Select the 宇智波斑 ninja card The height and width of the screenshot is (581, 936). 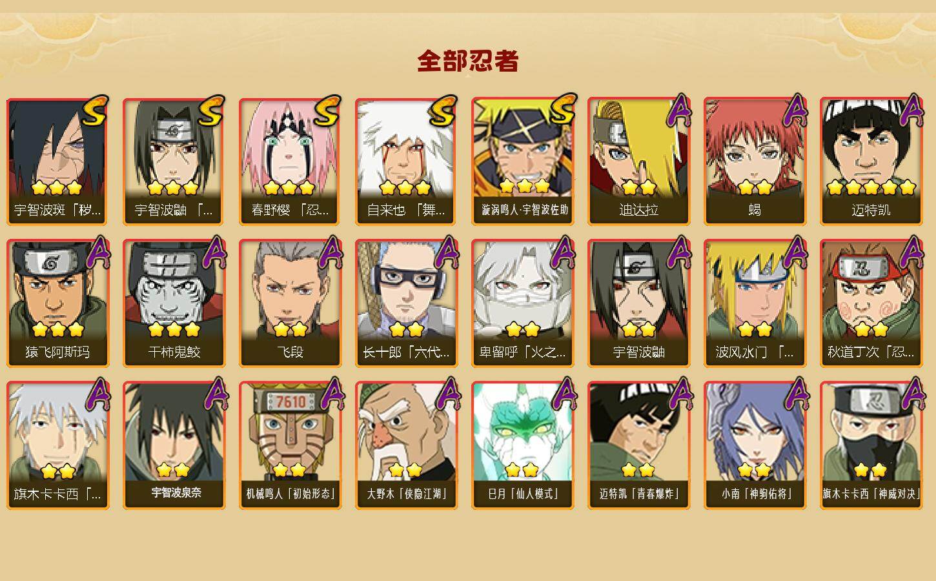58,161
